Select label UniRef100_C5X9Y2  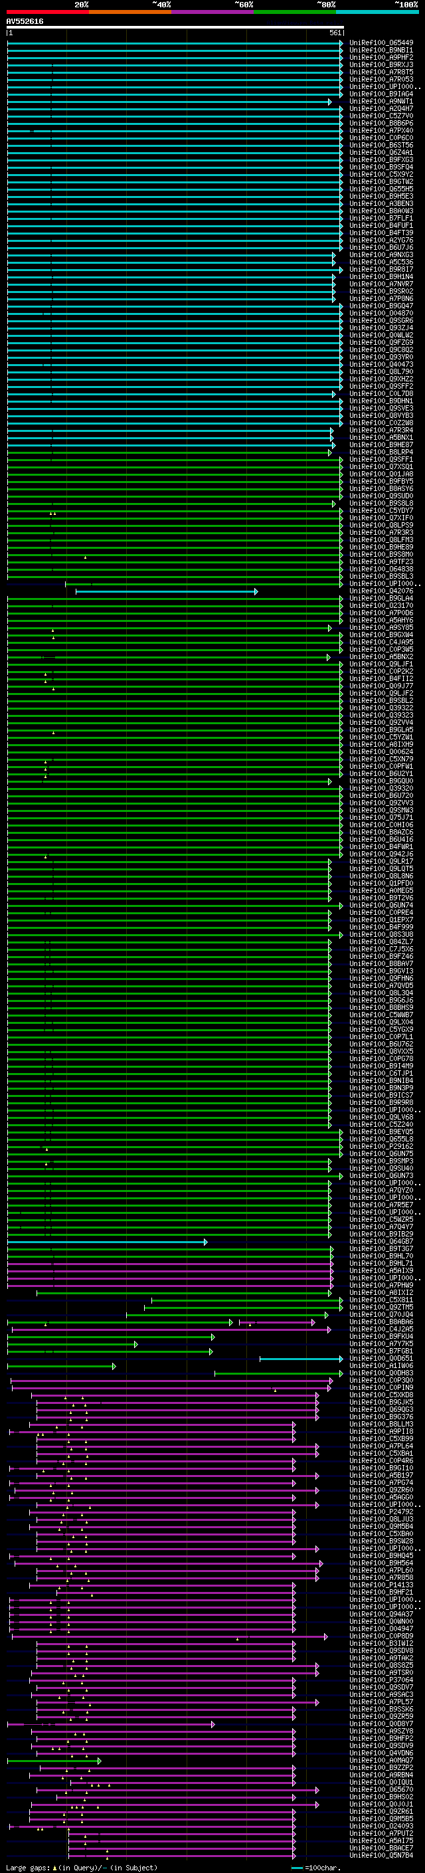(381, 175)
